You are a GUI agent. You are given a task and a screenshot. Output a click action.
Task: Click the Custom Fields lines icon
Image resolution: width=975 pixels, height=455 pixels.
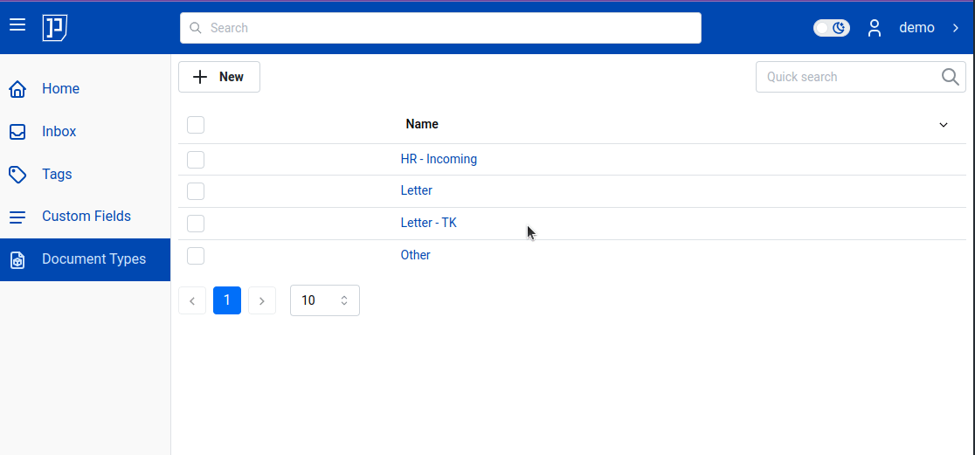(17, 217)
